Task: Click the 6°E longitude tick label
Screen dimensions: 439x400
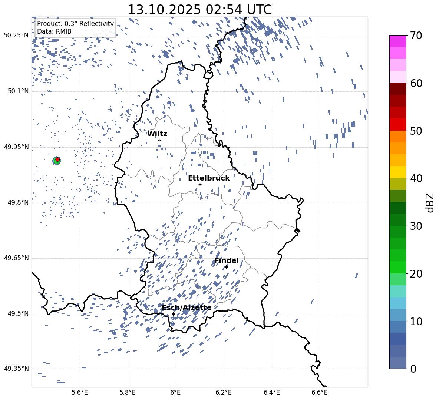Action: click(x=175, y=393)
